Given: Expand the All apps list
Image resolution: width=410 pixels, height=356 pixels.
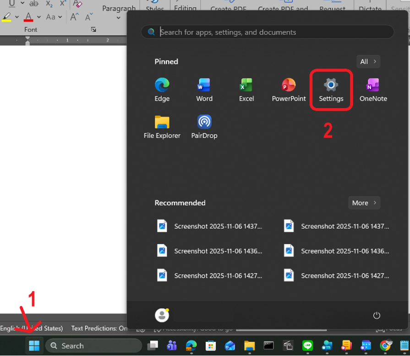Looking at the screenshot, I should [x=368, y=62].
